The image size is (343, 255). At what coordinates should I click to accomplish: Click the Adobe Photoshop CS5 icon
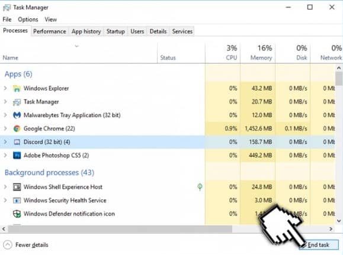(x=17, y=156)
